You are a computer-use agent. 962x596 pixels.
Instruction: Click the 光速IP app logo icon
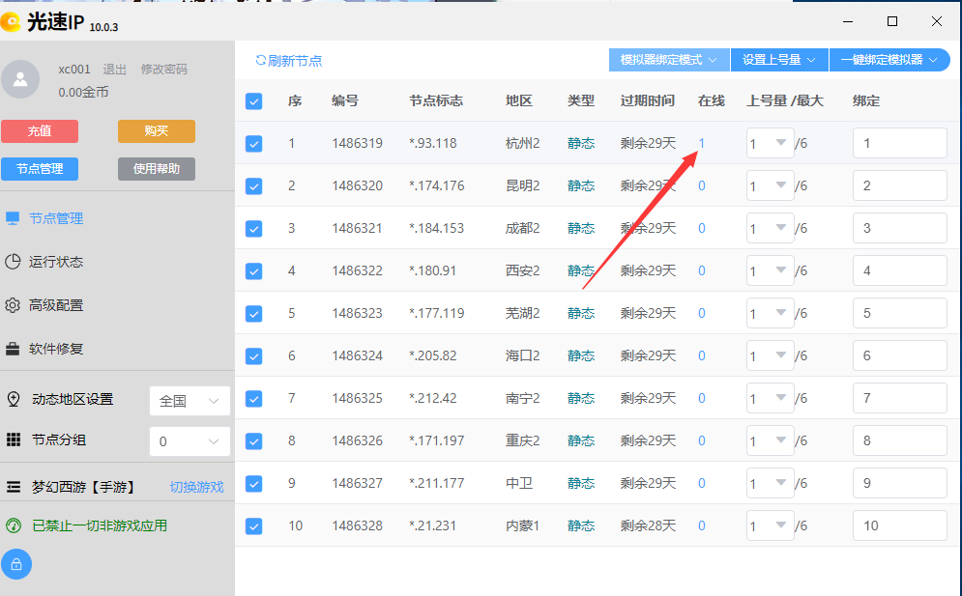tap(10, 22)
